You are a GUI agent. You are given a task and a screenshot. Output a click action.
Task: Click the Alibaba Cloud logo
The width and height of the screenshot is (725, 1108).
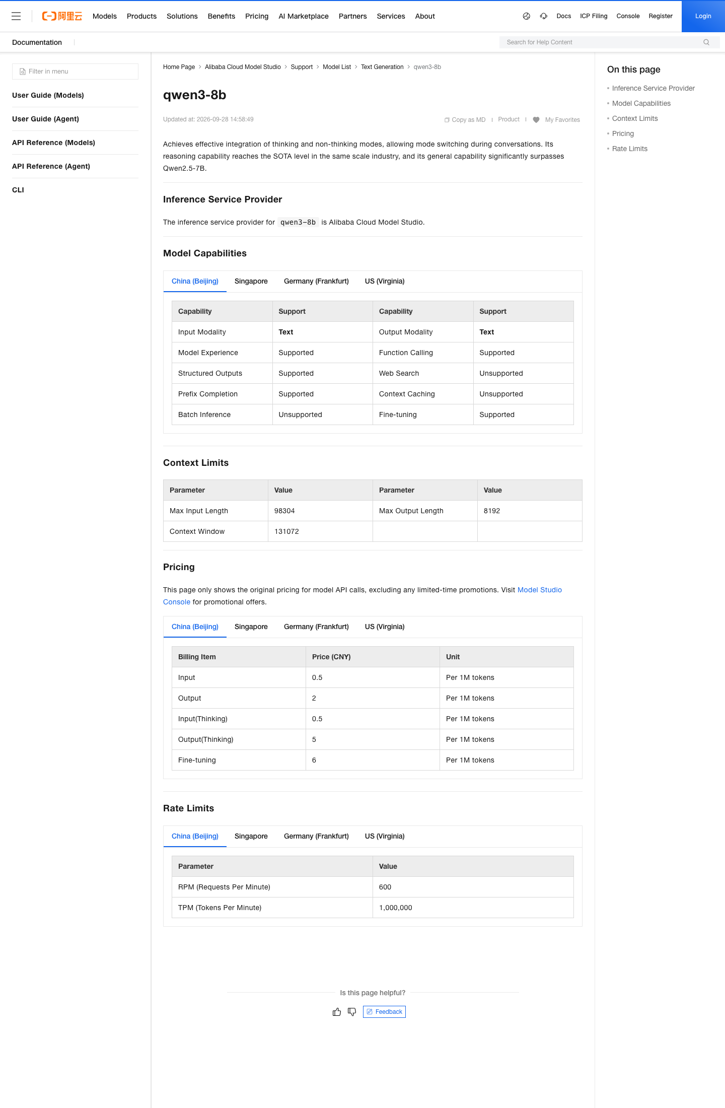(x=62, y=16)
